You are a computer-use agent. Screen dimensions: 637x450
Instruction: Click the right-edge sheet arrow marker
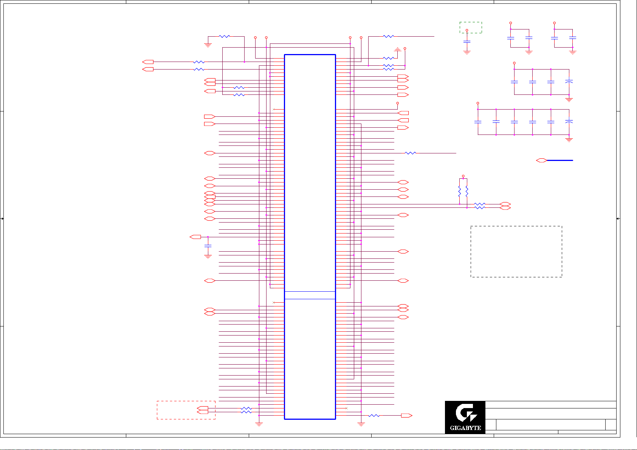coord(618,219)
